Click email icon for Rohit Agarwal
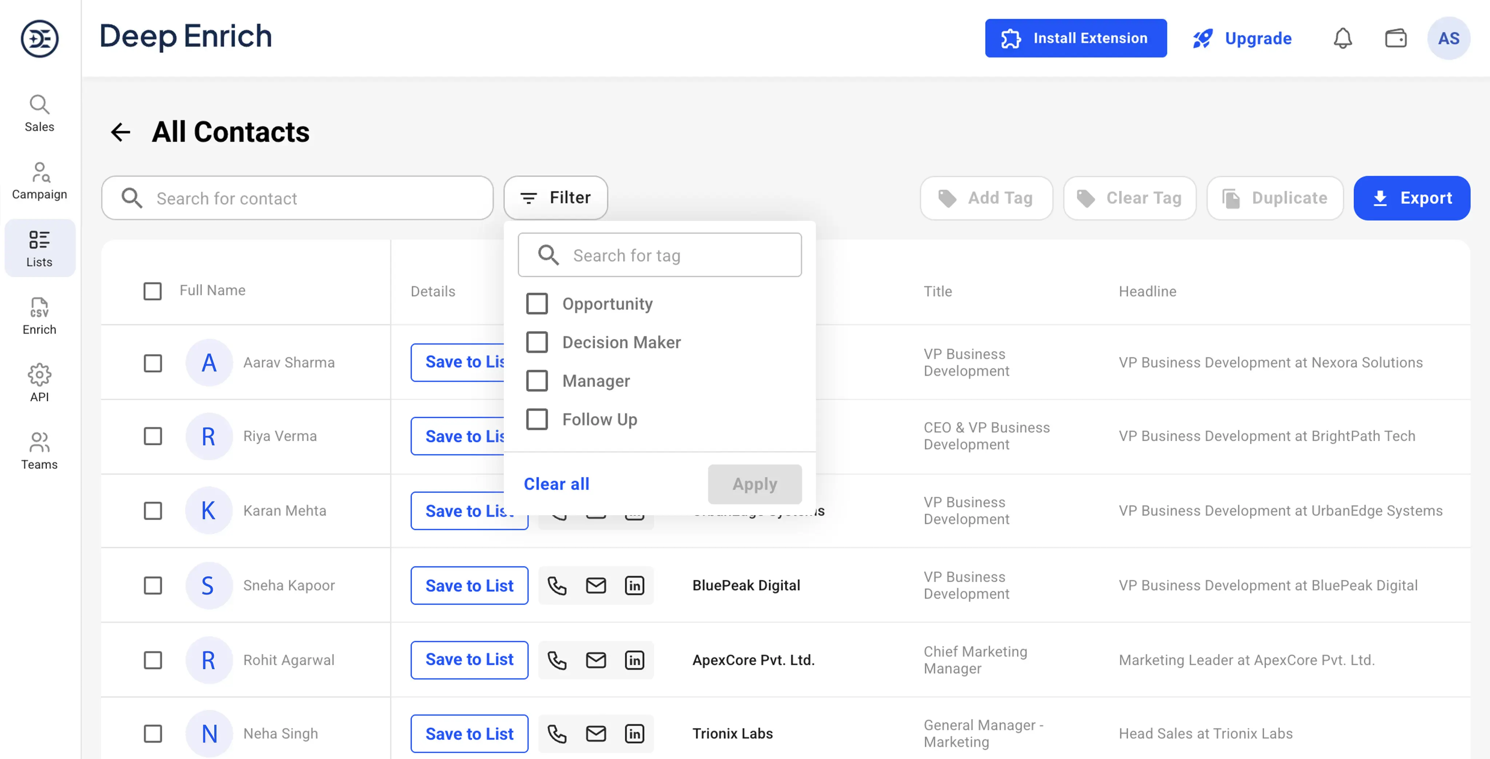Image resolution: width=1490 pixels, height=759 pixels. pos(596,660)
